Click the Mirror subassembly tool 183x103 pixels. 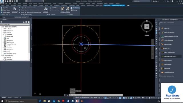tap(21, 12)
